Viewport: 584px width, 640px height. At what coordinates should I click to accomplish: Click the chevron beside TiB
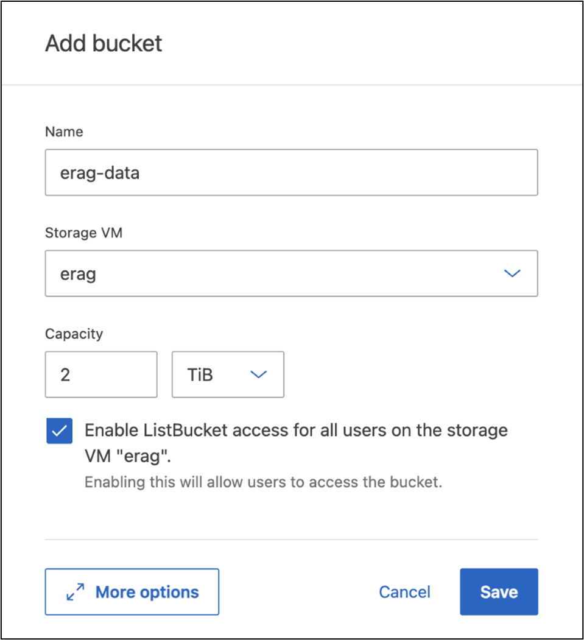tap(259, 374)
